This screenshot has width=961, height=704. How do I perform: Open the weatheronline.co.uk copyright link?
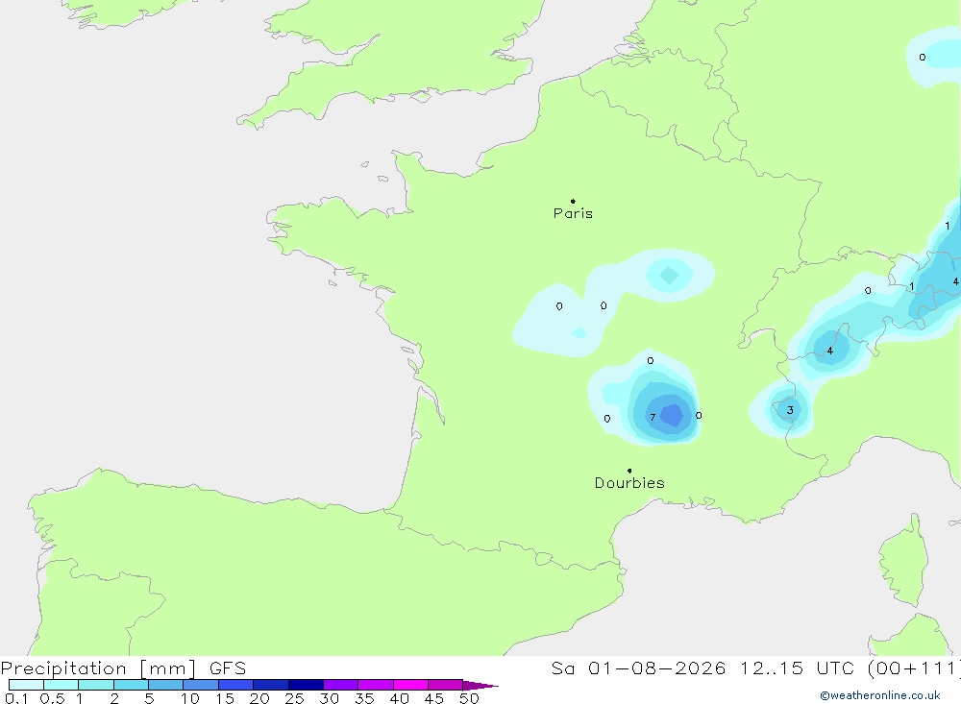coord(880,695)
